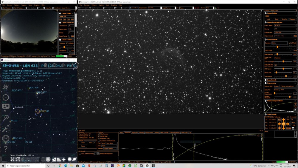Slew telescope down with Scope Controls arrow
This screenshot has width=298, height=168.
point(283,128)
